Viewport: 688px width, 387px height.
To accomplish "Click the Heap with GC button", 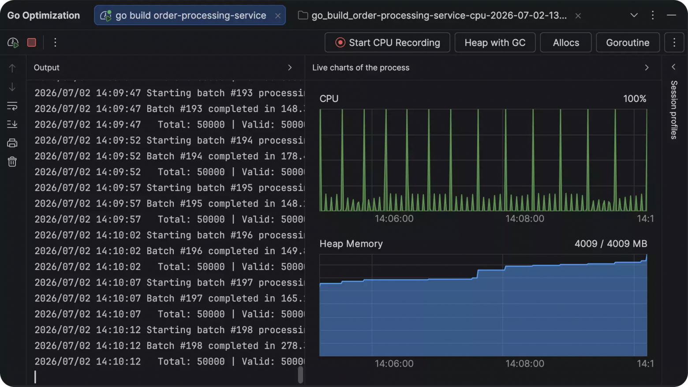I will 495,42.
